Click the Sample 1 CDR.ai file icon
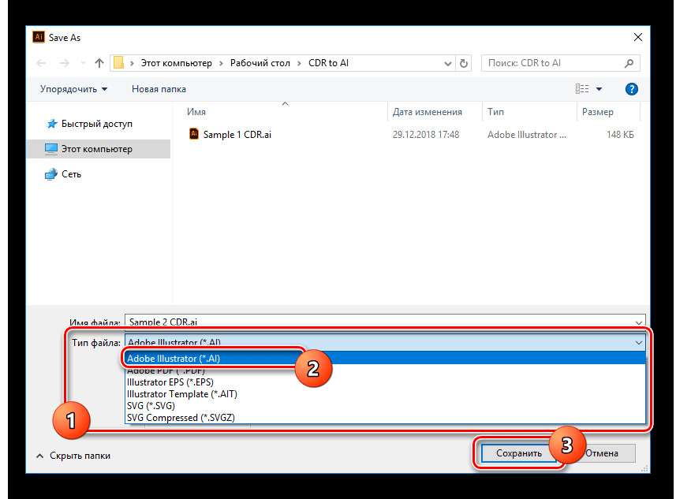The image size is (676, 499). [194, 134]
